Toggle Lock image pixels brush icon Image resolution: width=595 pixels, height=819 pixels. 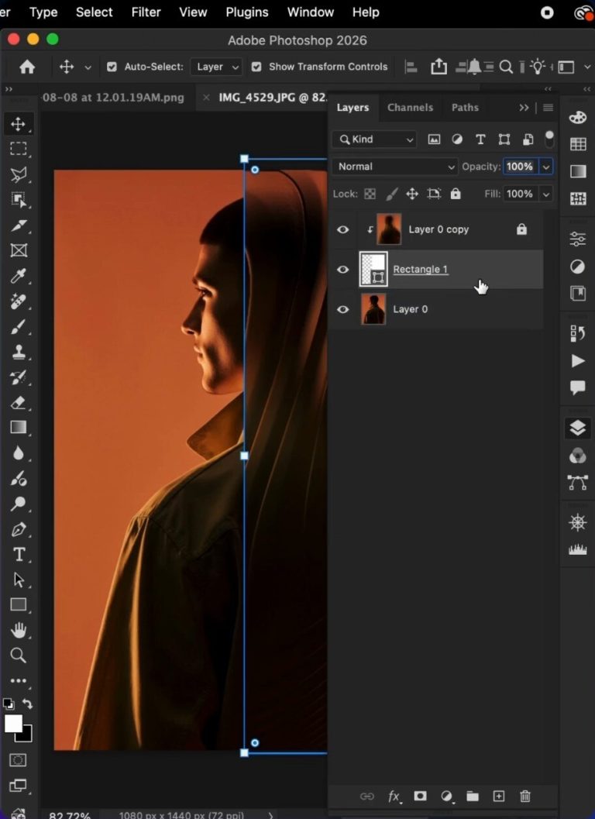click(391, 194)
